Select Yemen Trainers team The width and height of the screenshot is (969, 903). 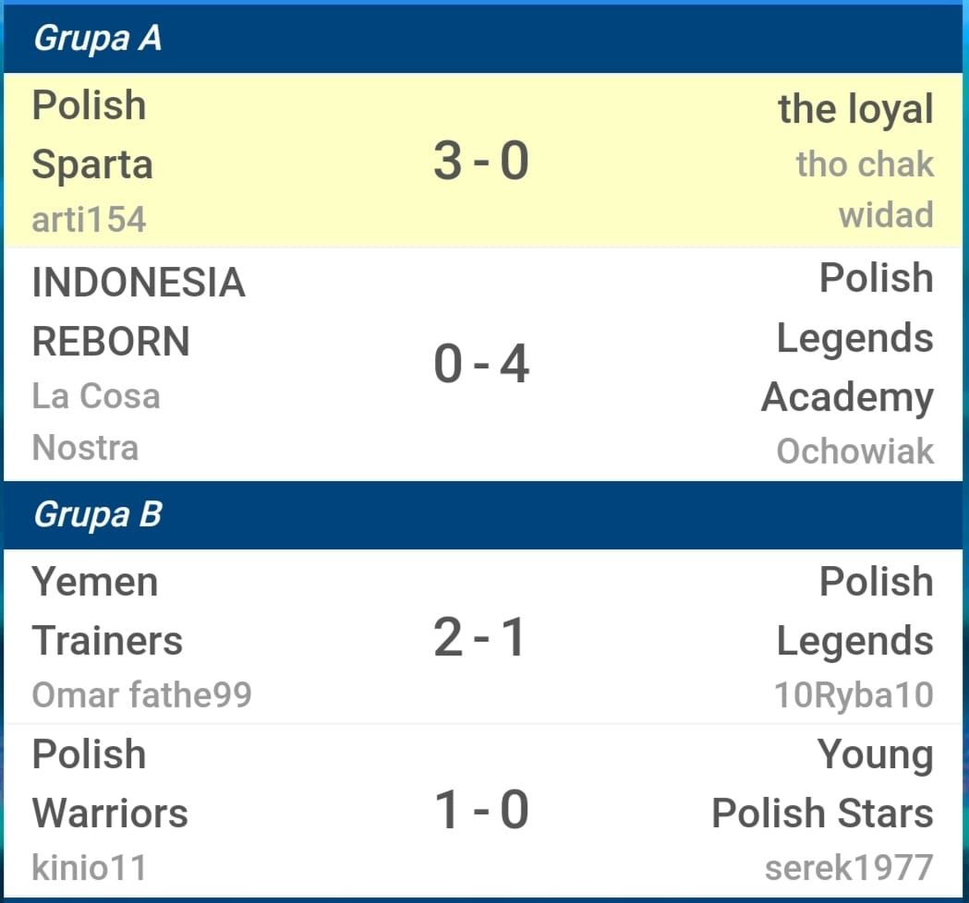click(107, 611)
